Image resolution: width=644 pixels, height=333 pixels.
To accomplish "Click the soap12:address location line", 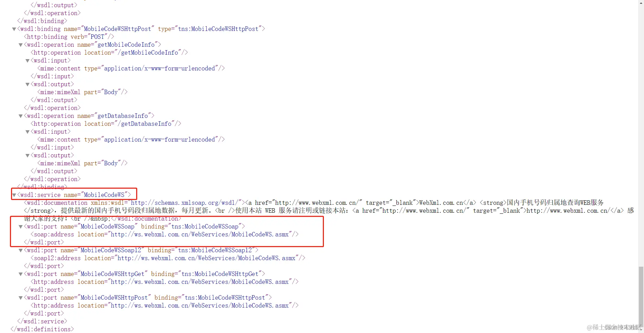I will point(168,258).
